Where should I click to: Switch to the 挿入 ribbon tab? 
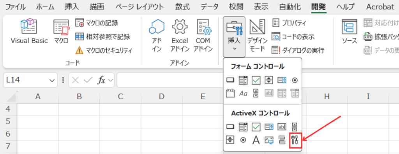click(x=72, y=7)
